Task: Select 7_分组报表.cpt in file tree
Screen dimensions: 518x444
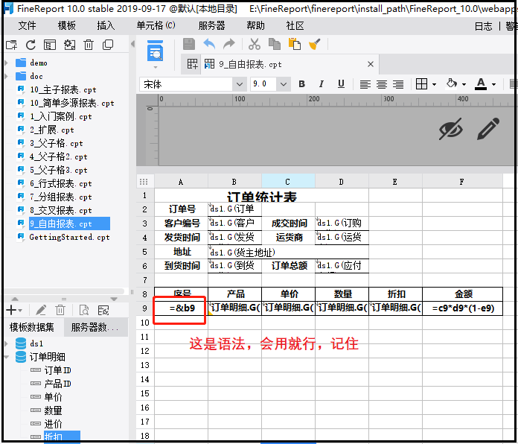Action: [61, 197]
